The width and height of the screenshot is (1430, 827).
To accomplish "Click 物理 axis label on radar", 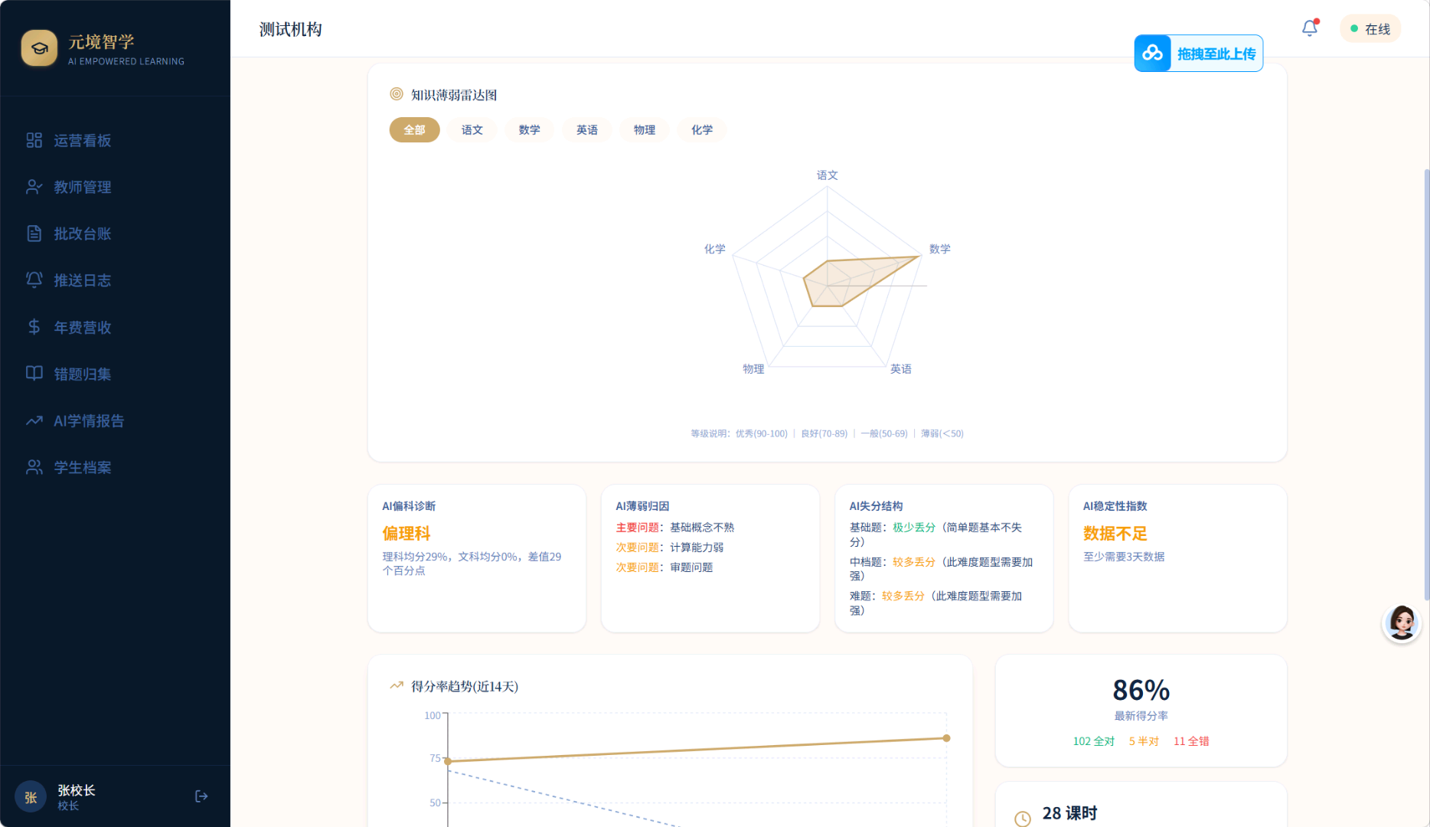I will [753, 368].
